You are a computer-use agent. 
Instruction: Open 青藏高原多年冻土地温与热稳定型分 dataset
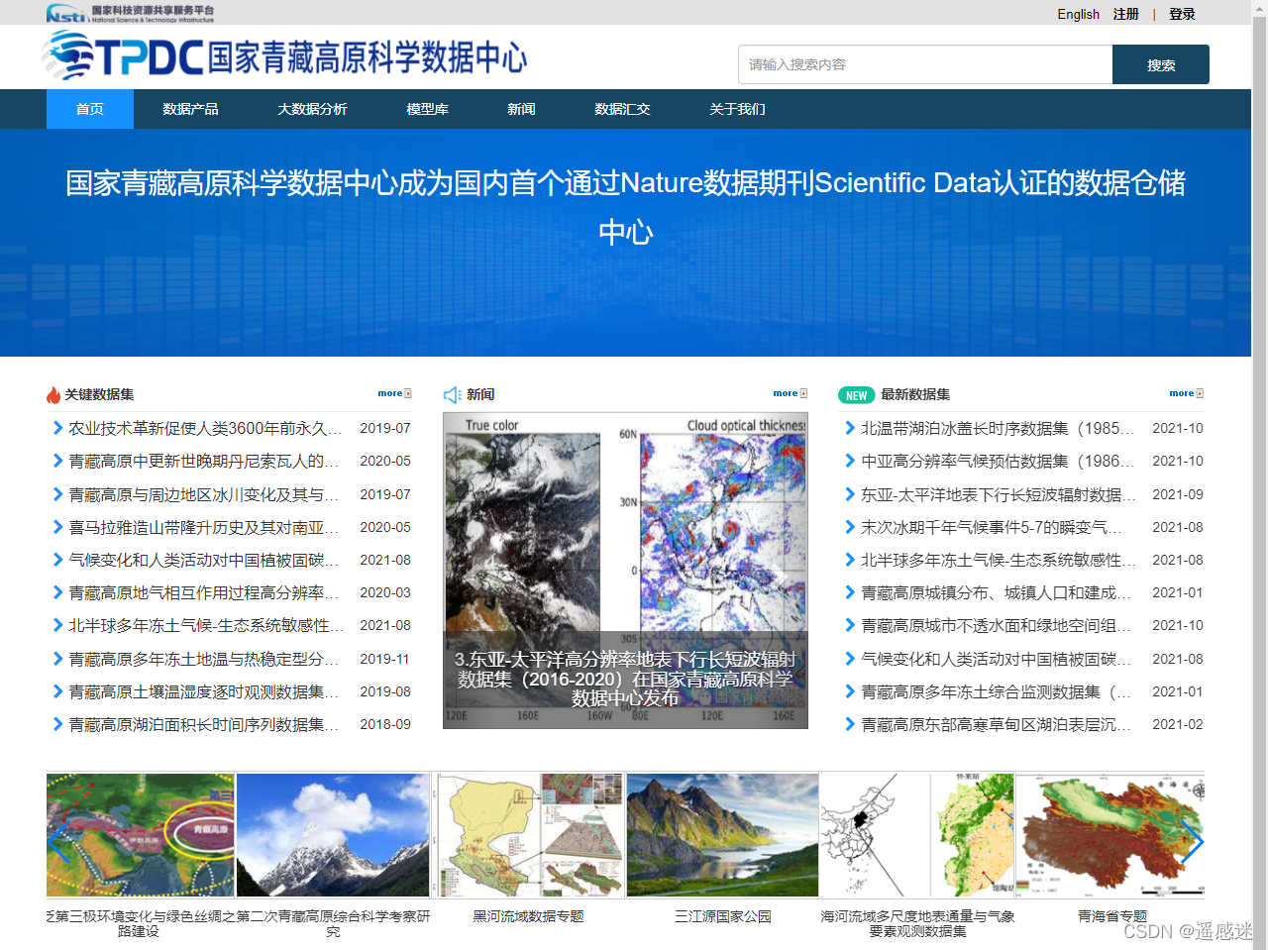click(205, 659)
